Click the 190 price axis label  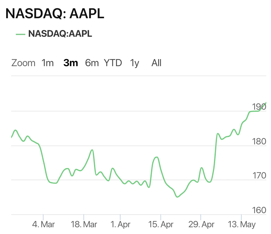(259, 107)
